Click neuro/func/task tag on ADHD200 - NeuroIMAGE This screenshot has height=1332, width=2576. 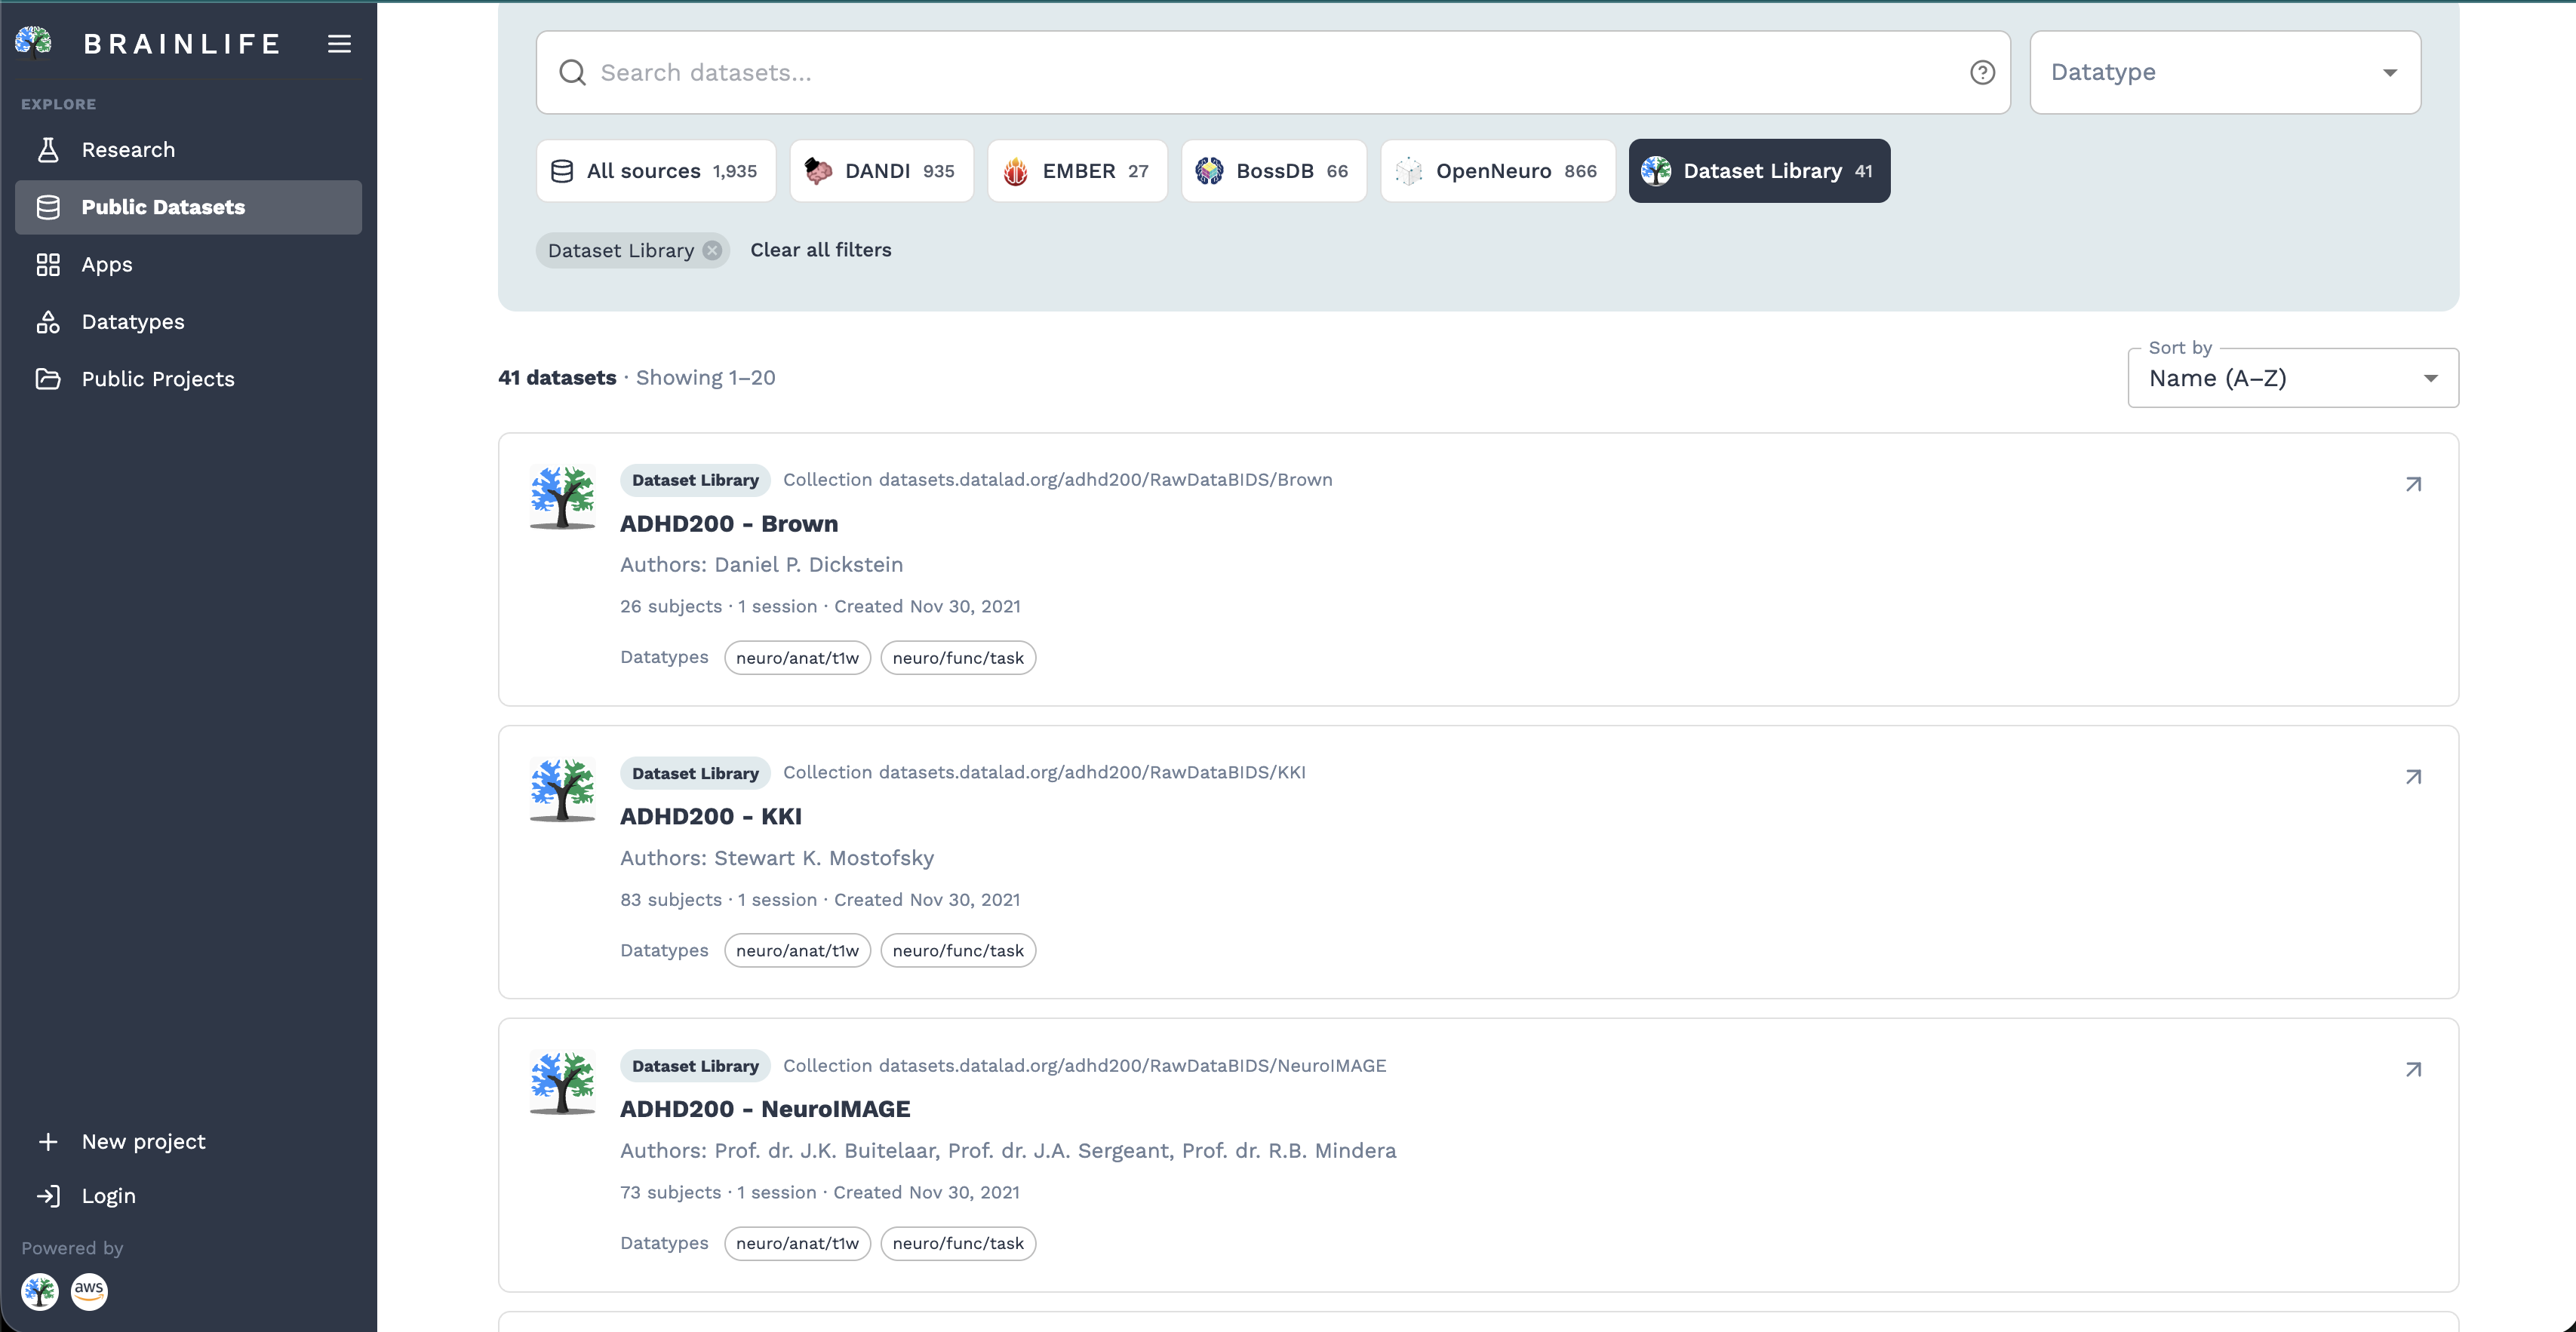coord(957,1243)
